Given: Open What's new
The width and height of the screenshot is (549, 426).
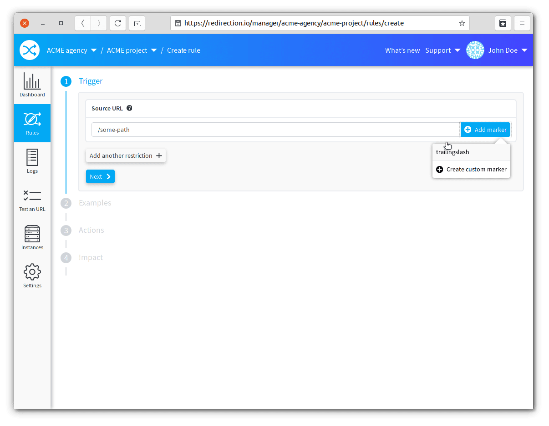Looking at the screenshot, I should click(402, 50).
